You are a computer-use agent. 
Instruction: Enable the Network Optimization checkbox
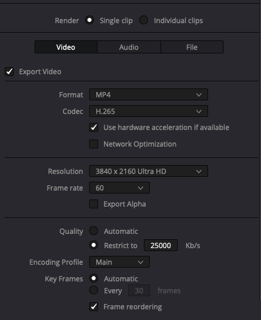point(93,144)
